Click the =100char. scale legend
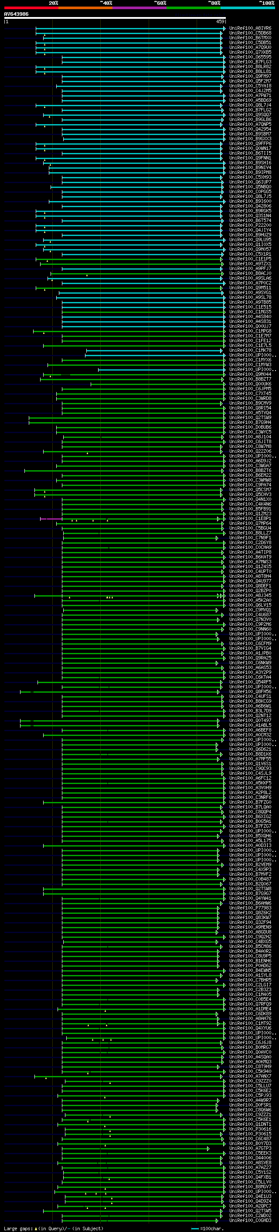 (x=208, y=1229)
